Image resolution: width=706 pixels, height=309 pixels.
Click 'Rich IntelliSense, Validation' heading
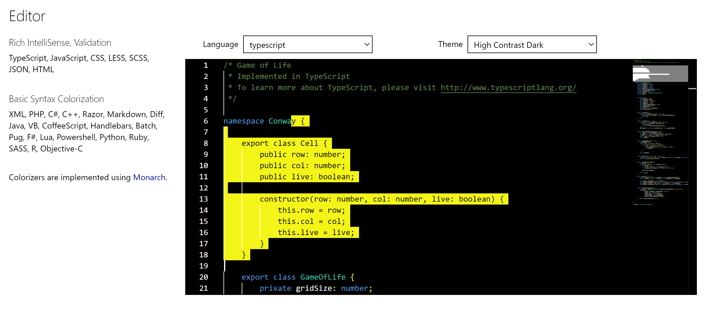[60, 43]
